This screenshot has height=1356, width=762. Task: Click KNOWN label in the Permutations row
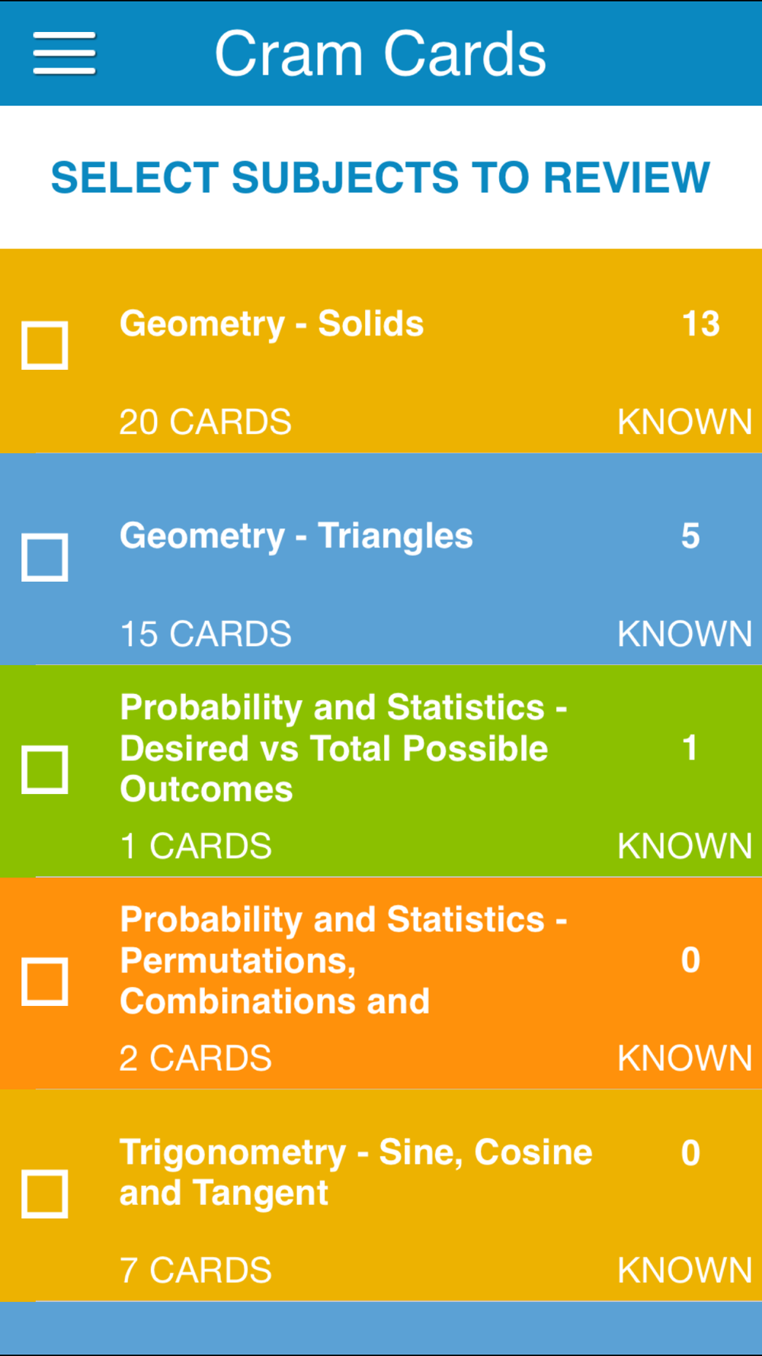[x=684, y=1059]
